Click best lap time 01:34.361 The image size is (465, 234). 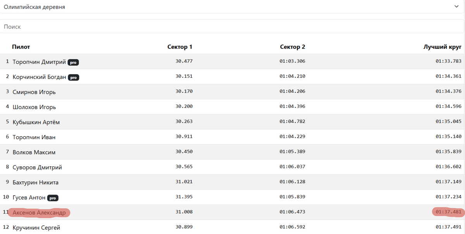point(448,76)
